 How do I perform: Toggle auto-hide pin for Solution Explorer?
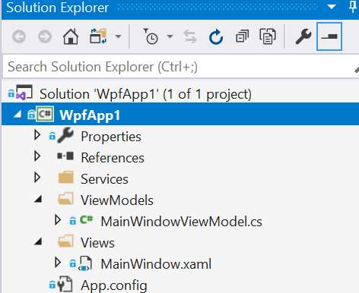coord(353,7)
